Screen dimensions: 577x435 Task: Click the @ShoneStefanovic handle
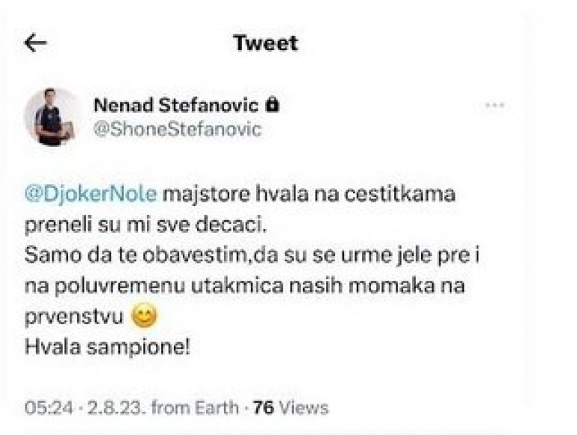coord(177,129)
